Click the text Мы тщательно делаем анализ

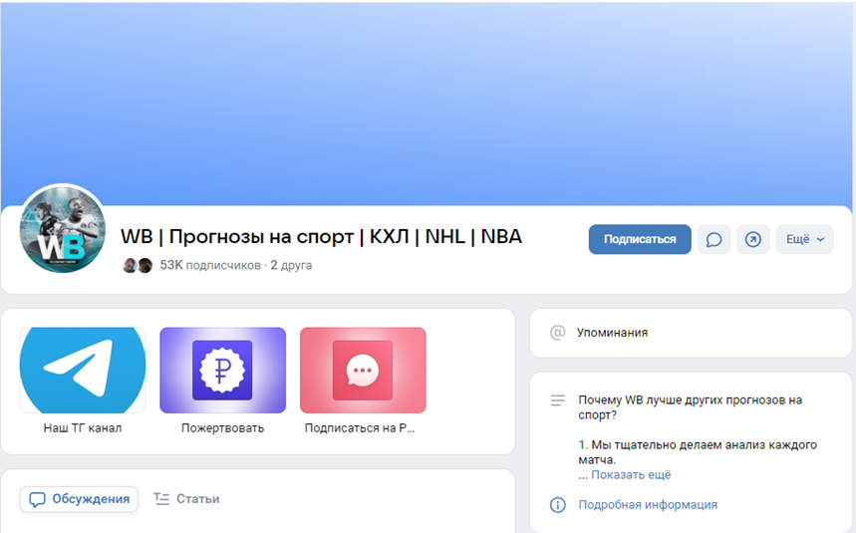tap(698, 452)
